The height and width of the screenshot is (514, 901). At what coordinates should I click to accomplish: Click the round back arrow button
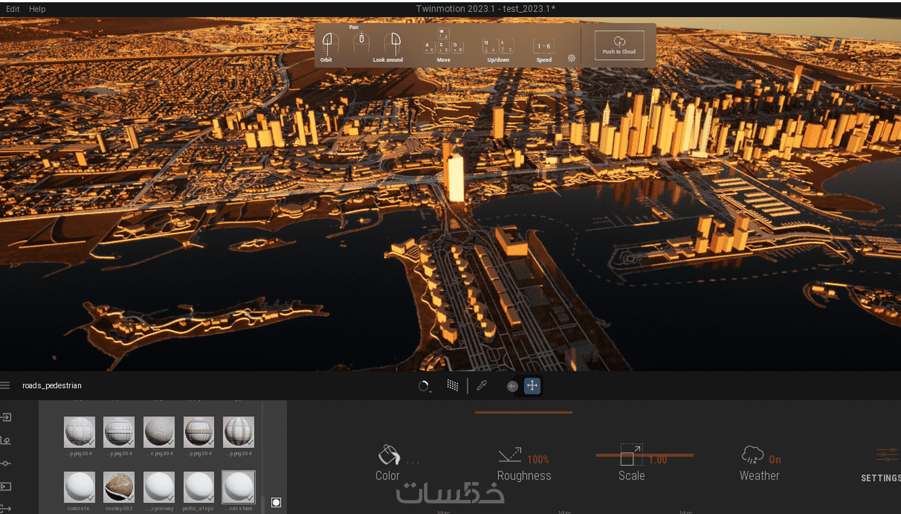(512, 386)
